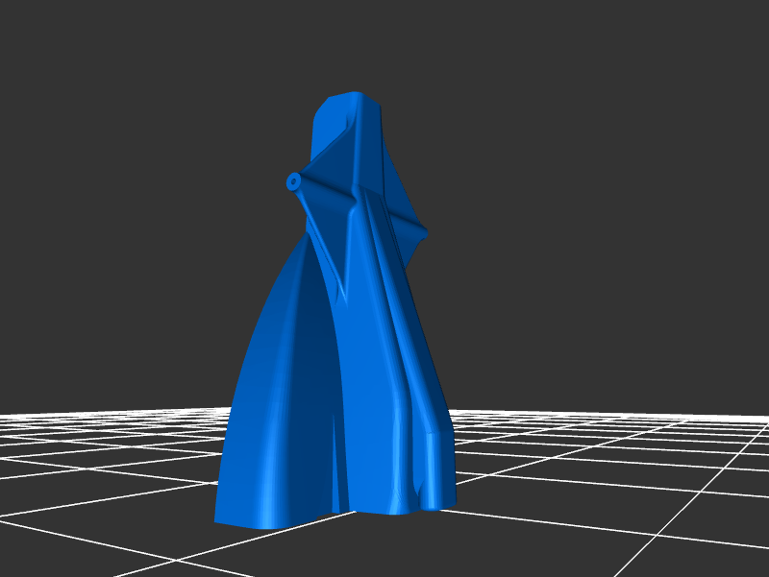Viewport: 769px width, 577px height.
Task: Click the grid horizon line at far right
Action: [x=750, y=417]
